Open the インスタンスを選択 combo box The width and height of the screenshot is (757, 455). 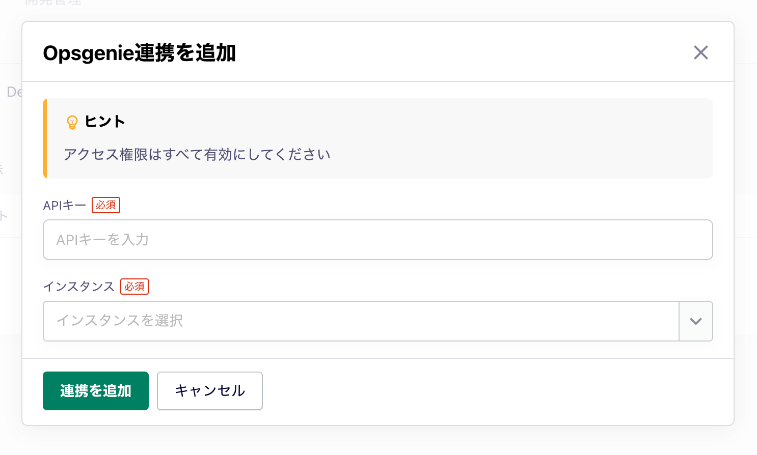[361, 321]
